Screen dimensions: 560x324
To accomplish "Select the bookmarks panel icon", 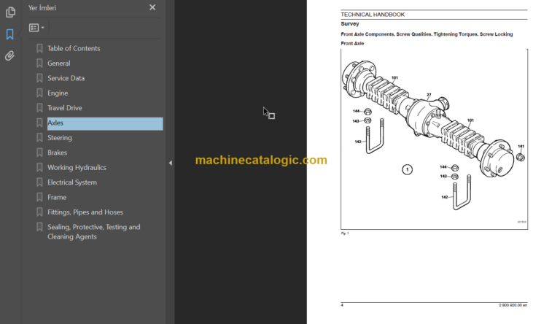I will click(x=10, y=34).
